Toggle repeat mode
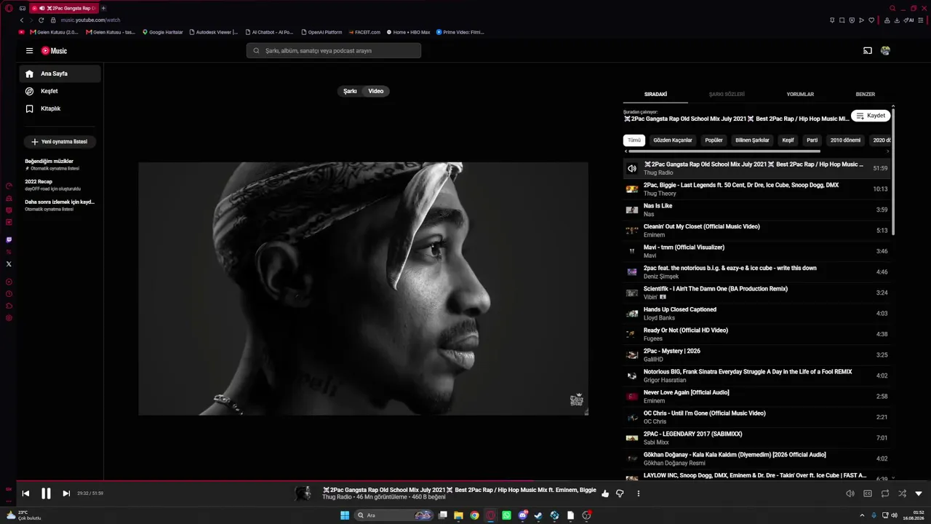The image size is (931, 524). pos(885,493)
